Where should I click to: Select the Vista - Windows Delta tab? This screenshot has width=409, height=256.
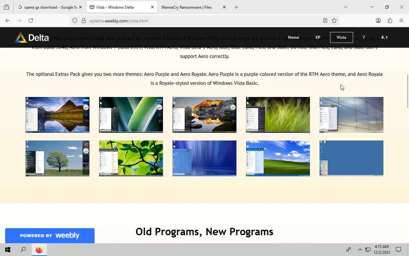tap(122, 7)
